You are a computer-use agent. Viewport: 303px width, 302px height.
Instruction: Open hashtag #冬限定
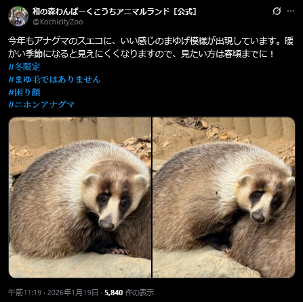pyautogui.click(x=24, y=67)
